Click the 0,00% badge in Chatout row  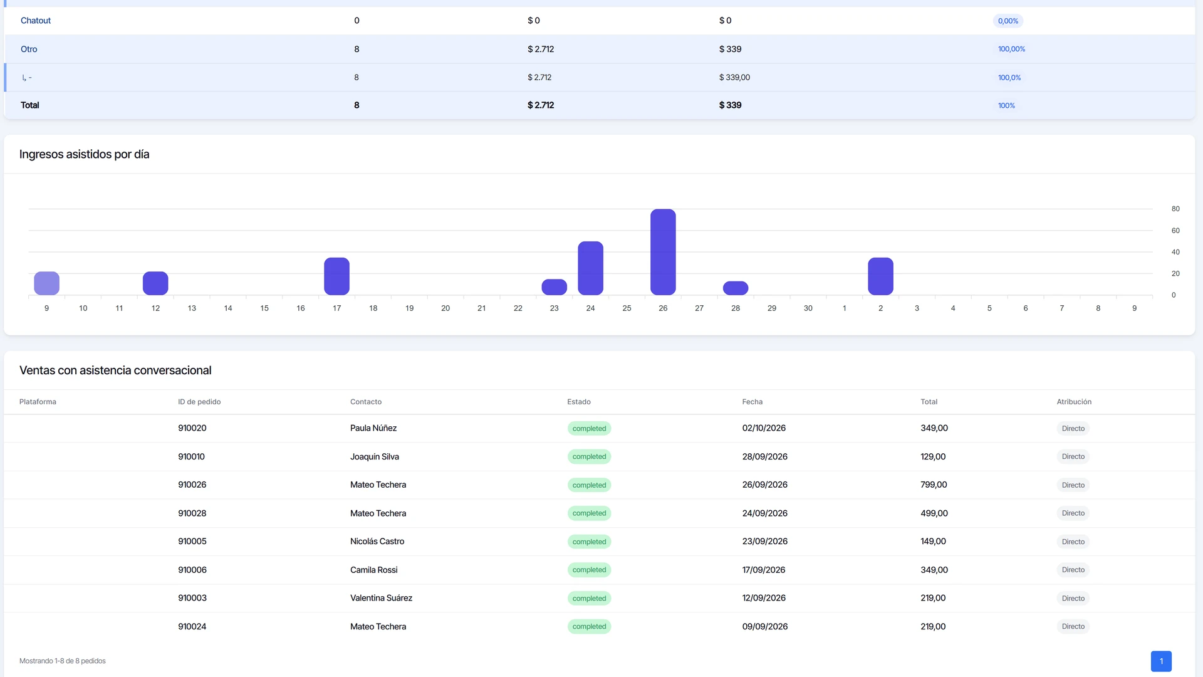point(1008,21)
